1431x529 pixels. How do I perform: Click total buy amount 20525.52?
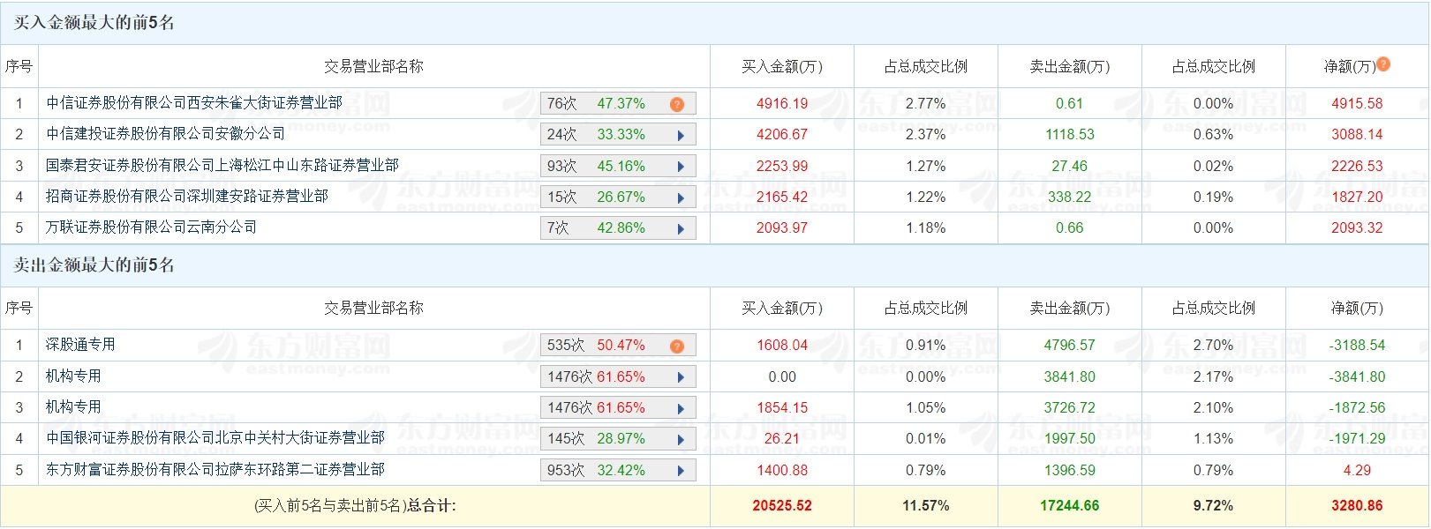(x=782, y=506)
